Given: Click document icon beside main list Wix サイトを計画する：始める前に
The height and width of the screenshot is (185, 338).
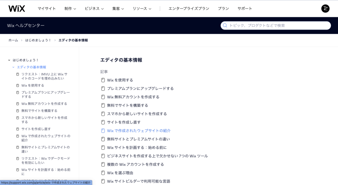Looking at the screenshot, I should 103,147.
